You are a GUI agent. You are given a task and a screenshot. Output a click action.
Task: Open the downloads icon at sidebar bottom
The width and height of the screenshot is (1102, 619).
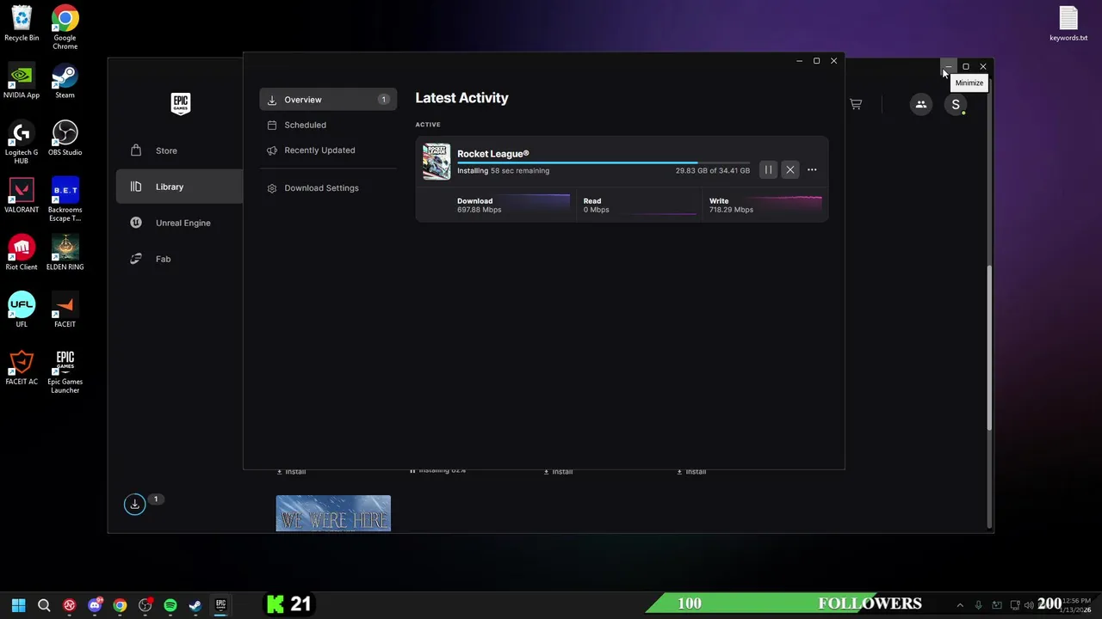click(x=134, y=505)
